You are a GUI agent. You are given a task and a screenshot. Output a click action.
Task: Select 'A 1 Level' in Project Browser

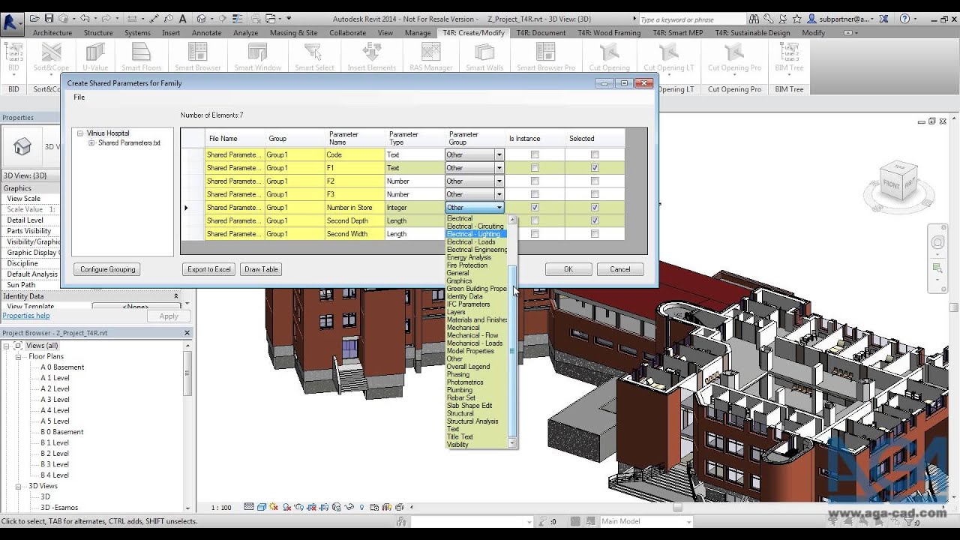pos(55,379)
